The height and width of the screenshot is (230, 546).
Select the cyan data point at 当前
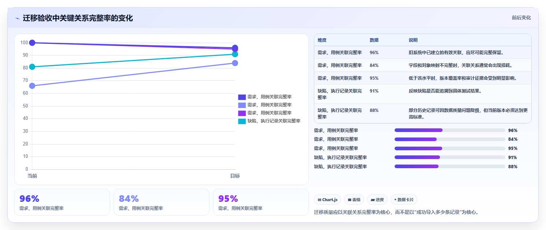point(32,67)
